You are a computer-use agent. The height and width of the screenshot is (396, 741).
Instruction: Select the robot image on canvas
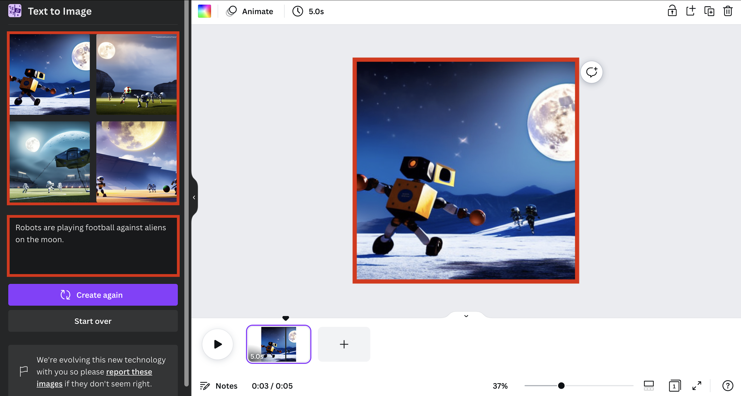pyautogui.click(x=466, y=171)
